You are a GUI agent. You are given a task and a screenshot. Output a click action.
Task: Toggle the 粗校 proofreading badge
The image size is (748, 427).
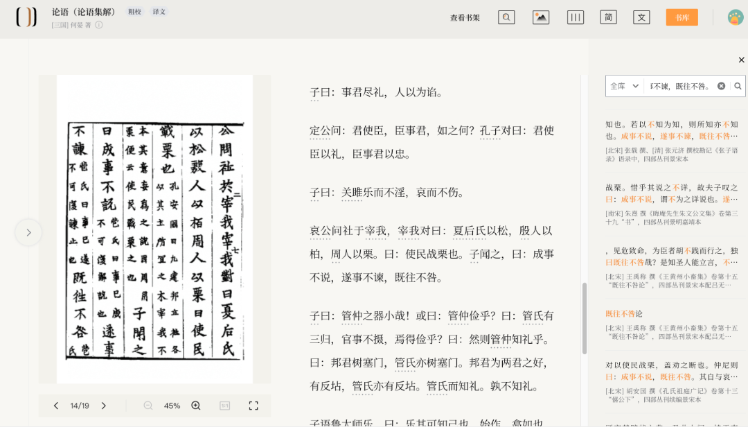tap(134, 12)
